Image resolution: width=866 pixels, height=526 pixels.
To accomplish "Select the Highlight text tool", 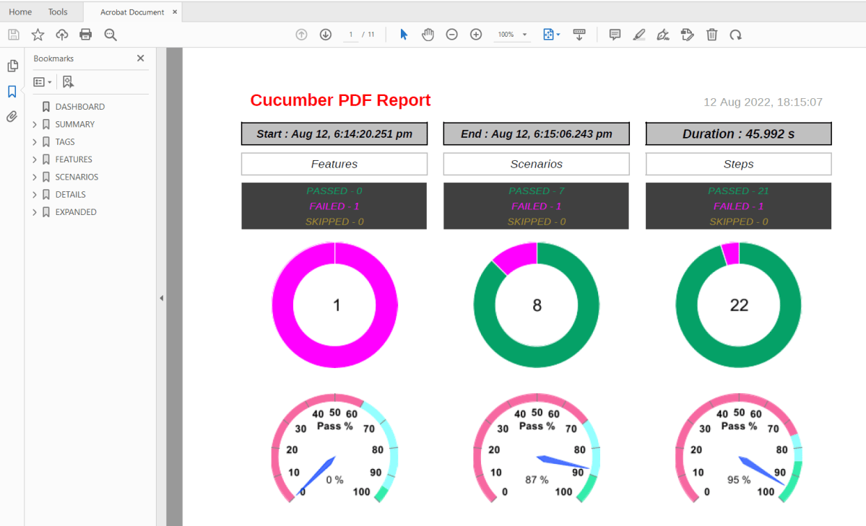I will (x=638, y=35).
